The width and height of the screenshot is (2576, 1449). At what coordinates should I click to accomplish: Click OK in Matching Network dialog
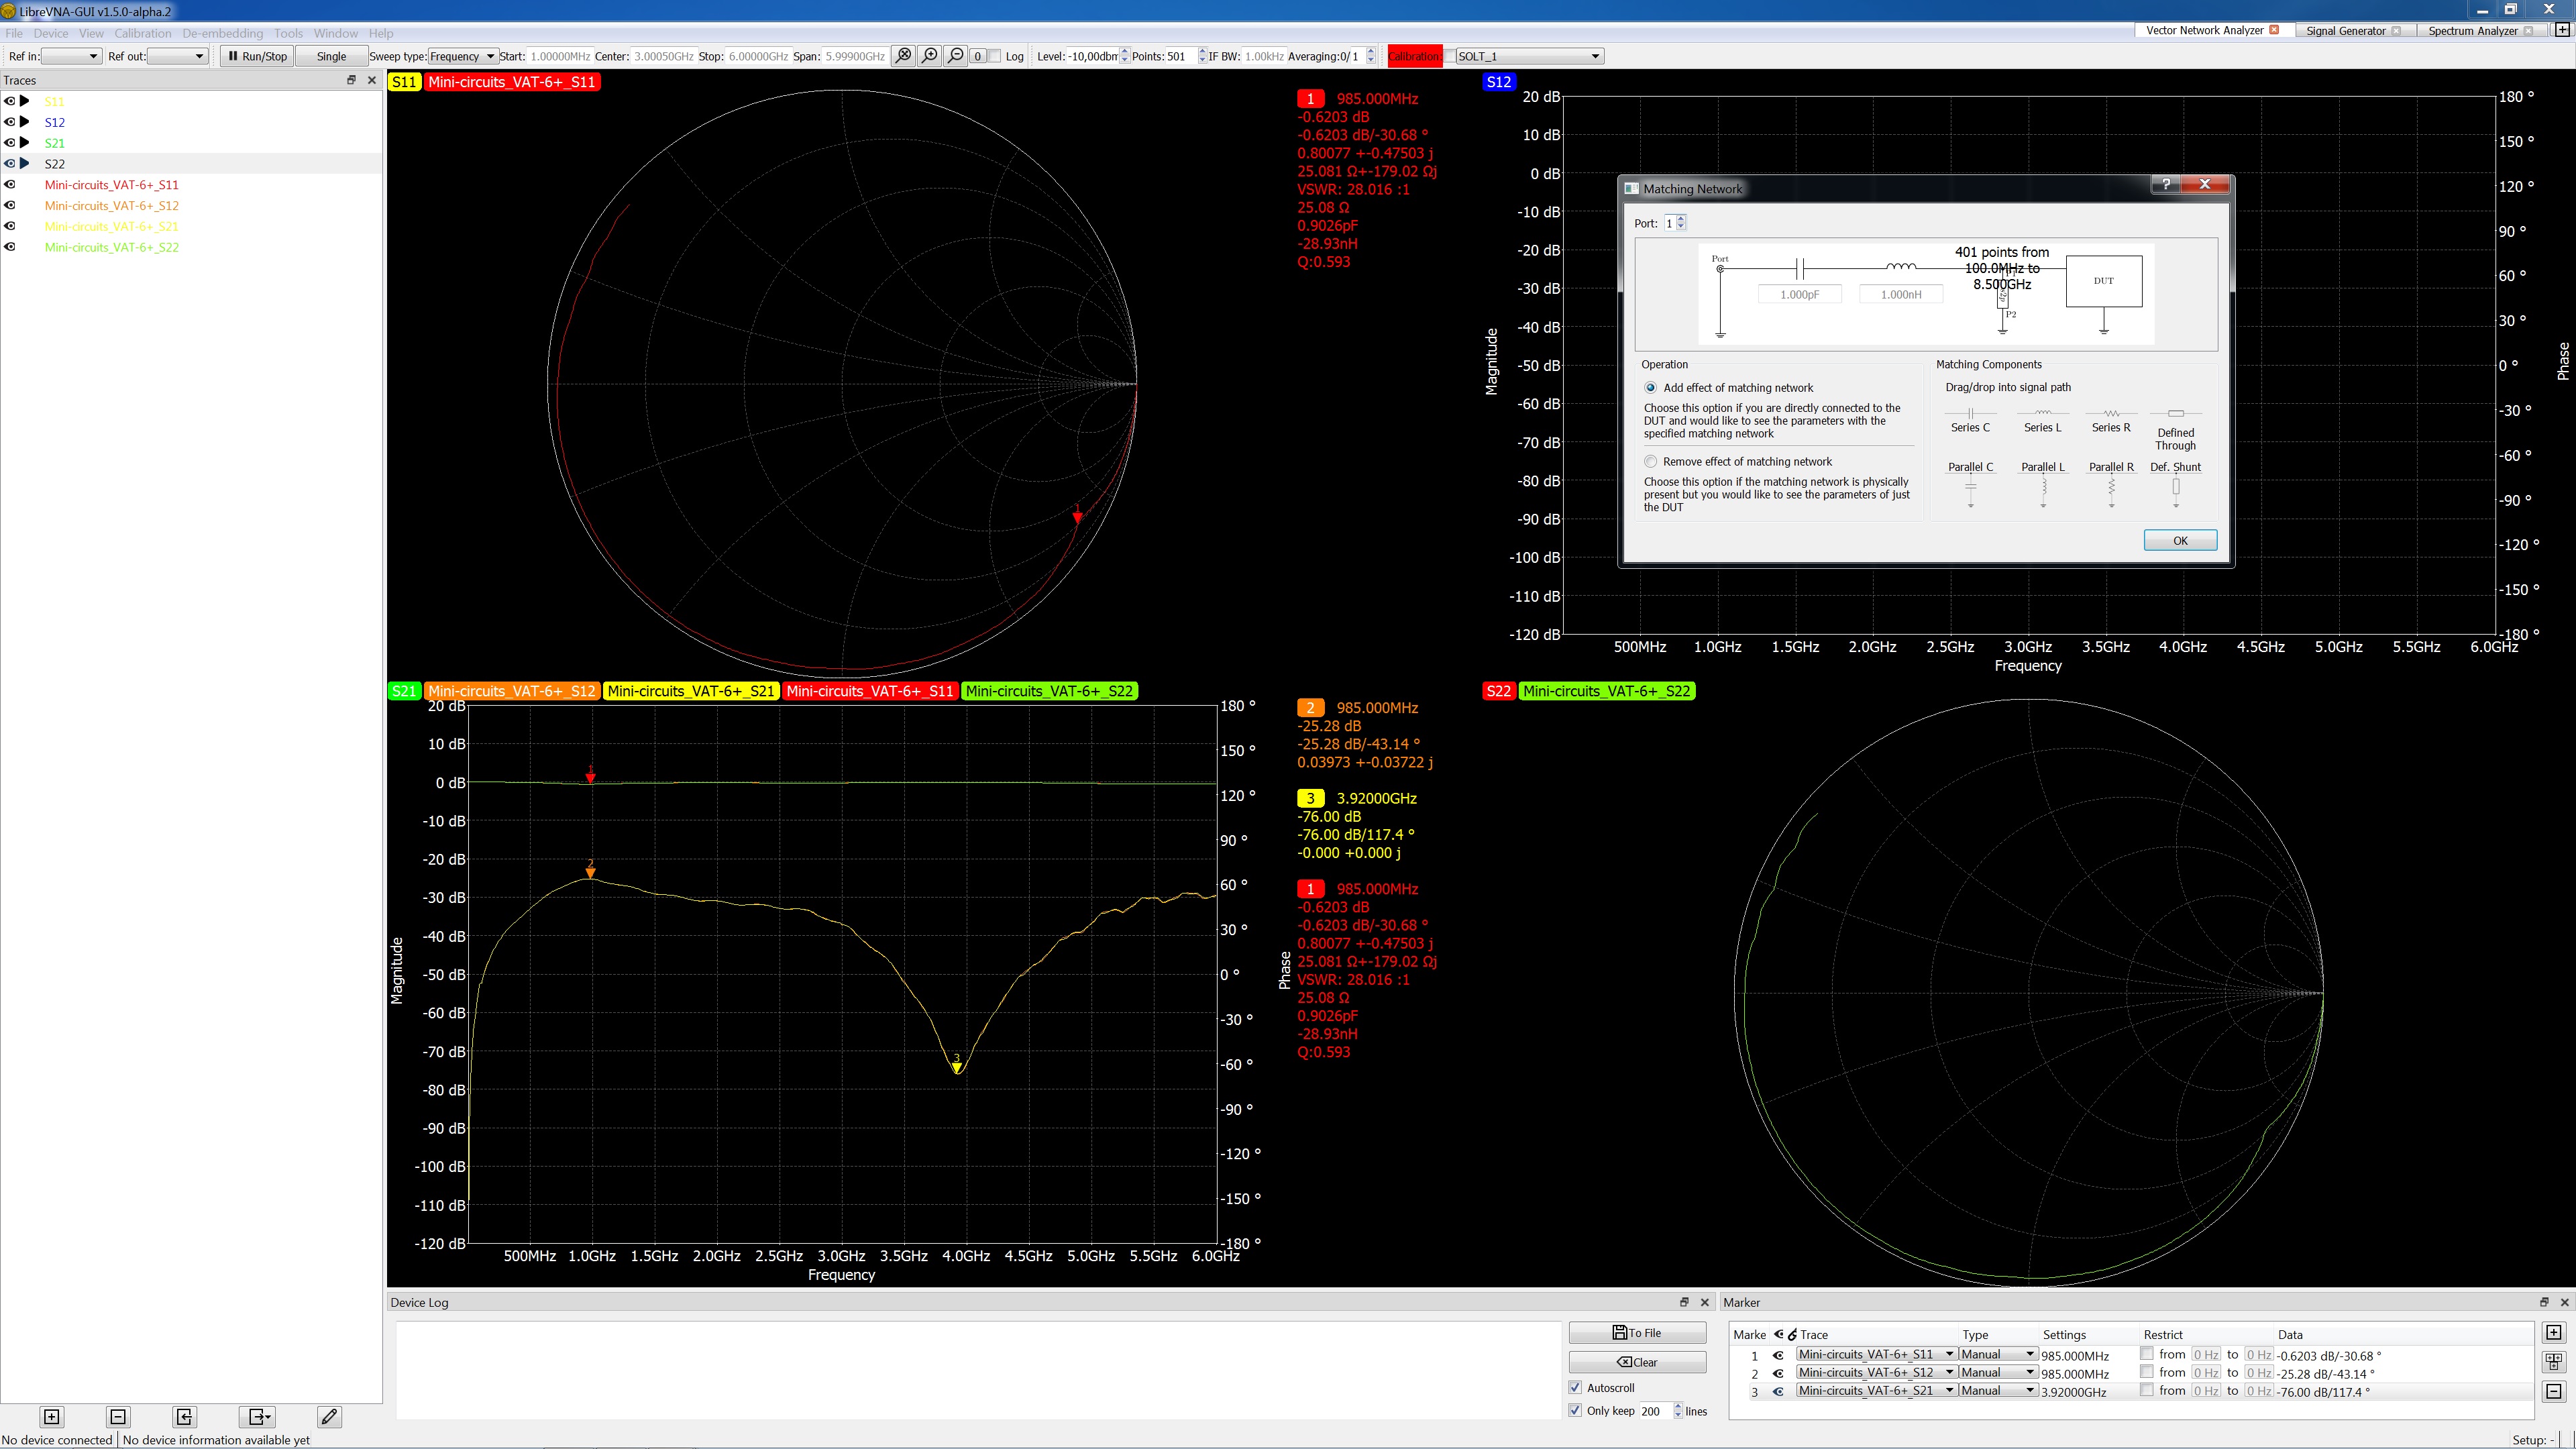[2180, 540]
